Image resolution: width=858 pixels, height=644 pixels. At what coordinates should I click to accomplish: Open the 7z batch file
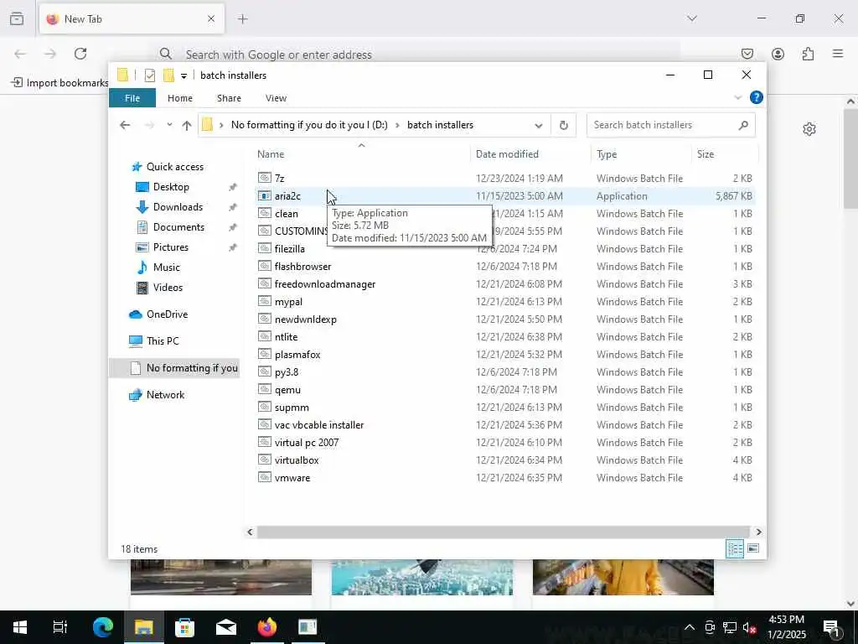pyautogui.click(x=279, y=178)
